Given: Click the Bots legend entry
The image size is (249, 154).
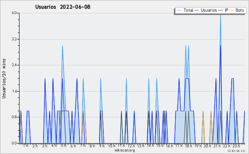Looking at the screenshot, I should point(237,10).
